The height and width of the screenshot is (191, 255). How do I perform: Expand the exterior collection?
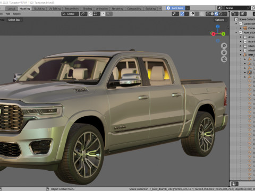tap(241, 41)
